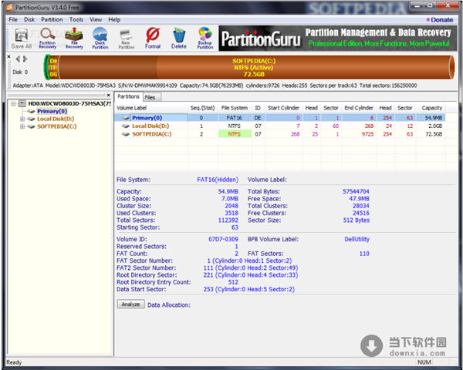Click the Start Cylinder column header
Viewport: 463px width, 370px height.
[283, 108]
